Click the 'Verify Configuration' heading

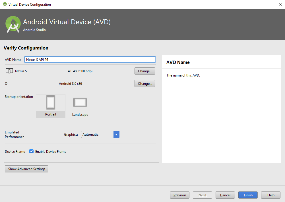click(x=26, y=48)
